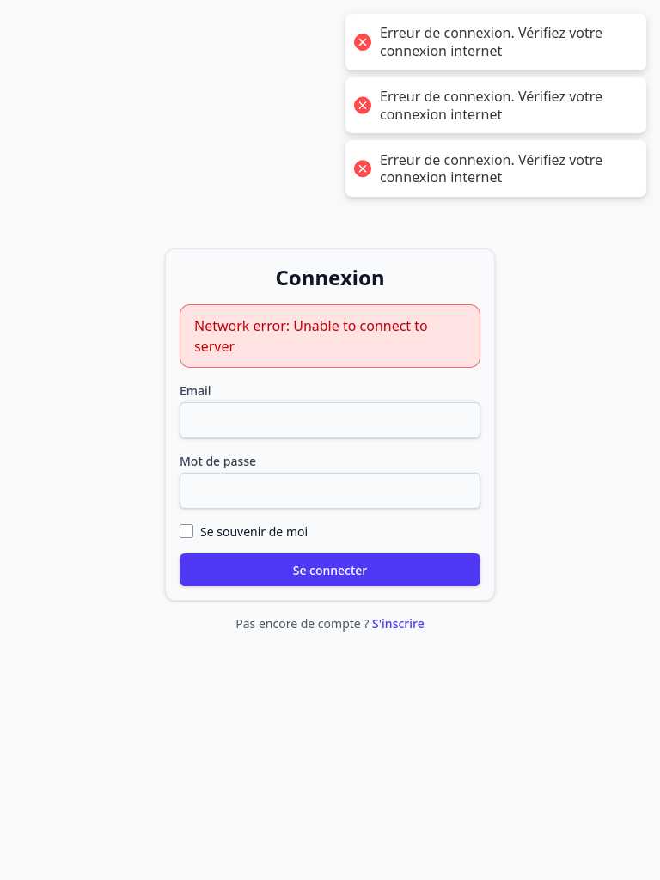This screenshot has height=880, width=660.
Task: Click the word 'server' in the red alert
Action: (214, 347)
